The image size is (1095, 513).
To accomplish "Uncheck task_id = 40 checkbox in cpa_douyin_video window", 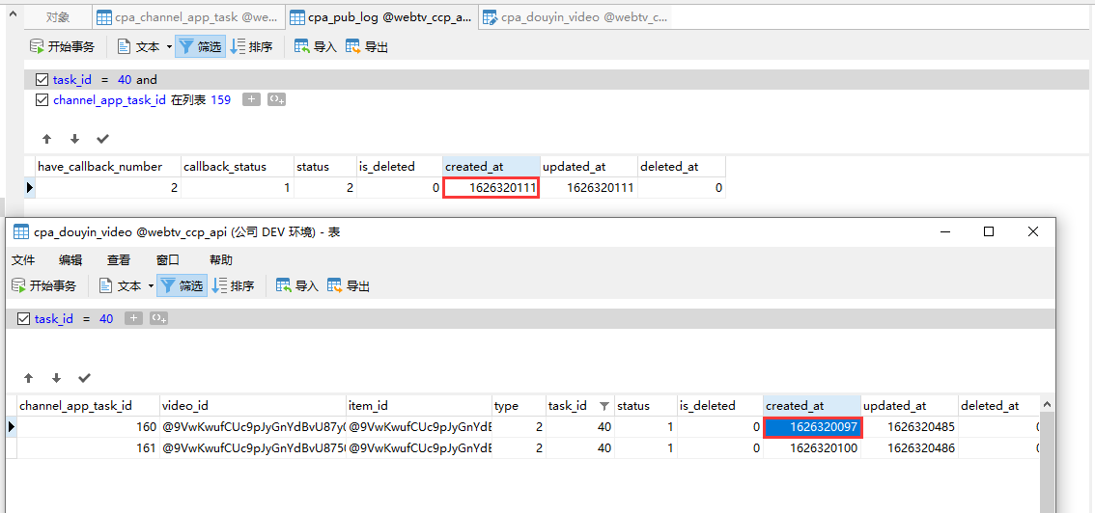I will [x=23, y=318].
